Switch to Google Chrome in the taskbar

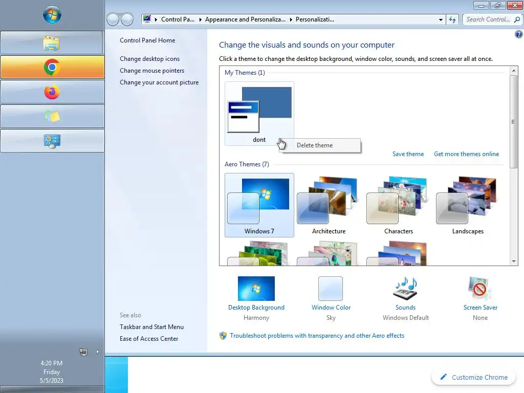click(52, 67)
